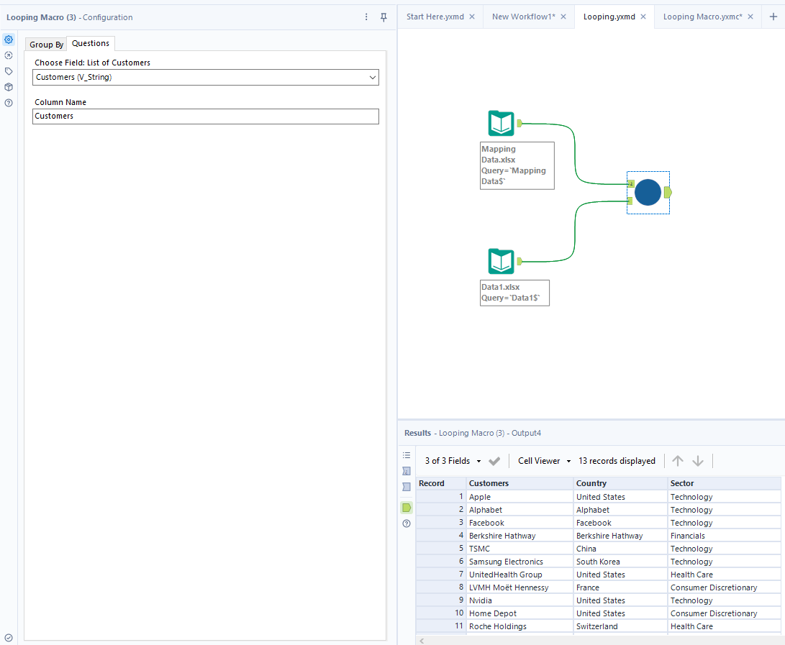The height and width of the screenshot is (645, 785).
Task: Switch to the Group By tab
Action: coord(46,45)
